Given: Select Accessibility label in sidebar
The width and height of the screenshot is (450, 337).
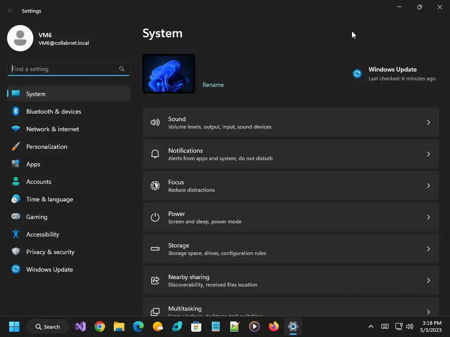Looking at the screenshot, I should [43, 234].
